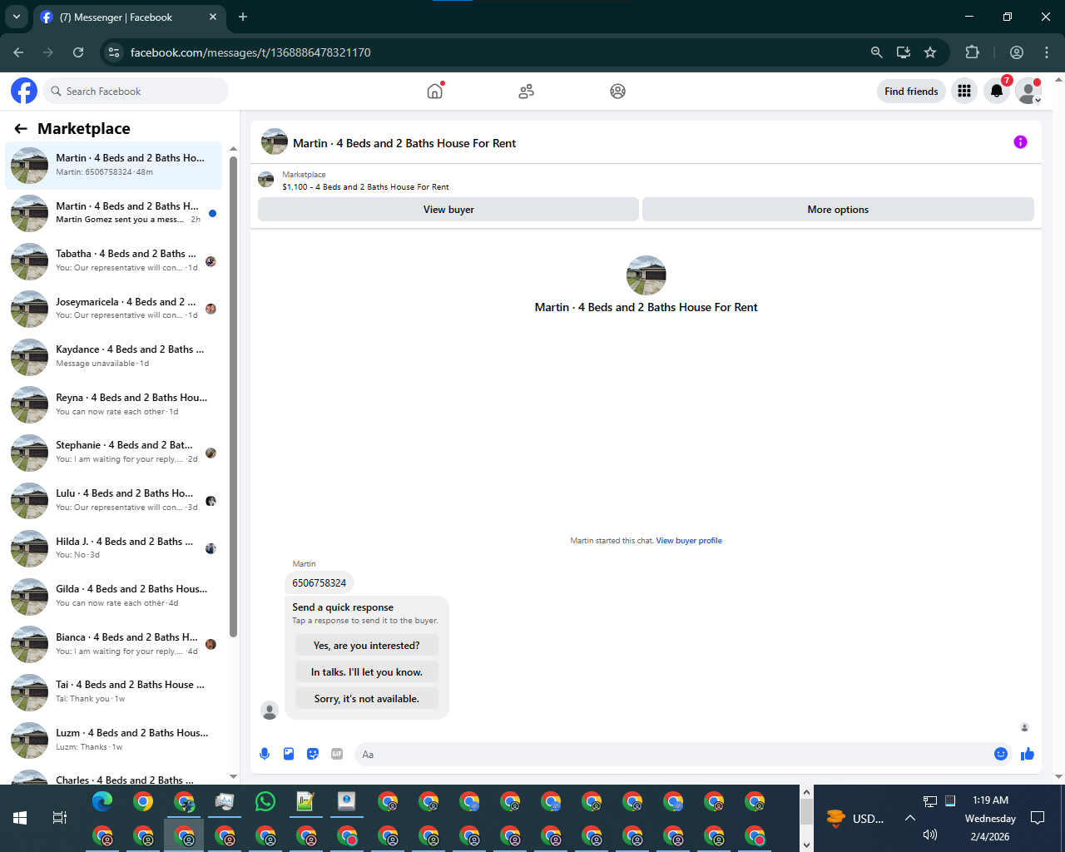Open the Hilda J. conversation
The height and width of the screenshot is (852, 1065).
(114, 548)
